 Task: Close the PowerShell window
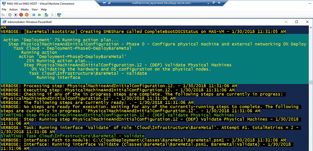(307, 22)
